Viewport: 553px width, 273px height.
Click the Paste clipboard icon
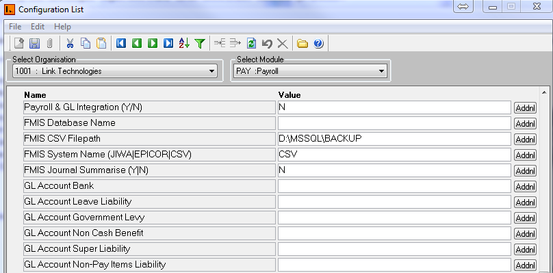[101, 43]
